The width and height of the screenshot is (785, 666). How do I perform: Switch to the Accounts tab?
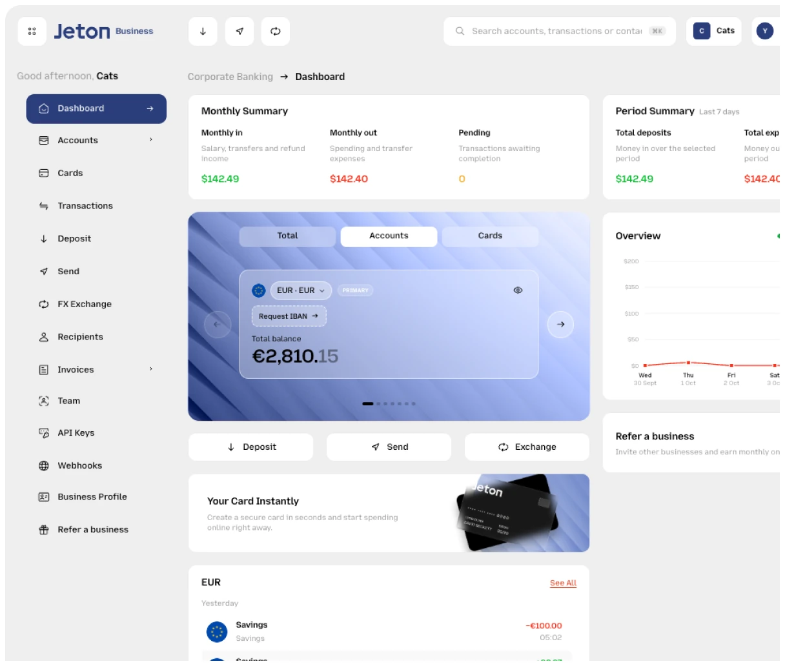tap(389, 236)
